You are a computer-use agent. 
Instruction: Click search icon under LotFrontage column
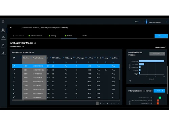point(77,62)
